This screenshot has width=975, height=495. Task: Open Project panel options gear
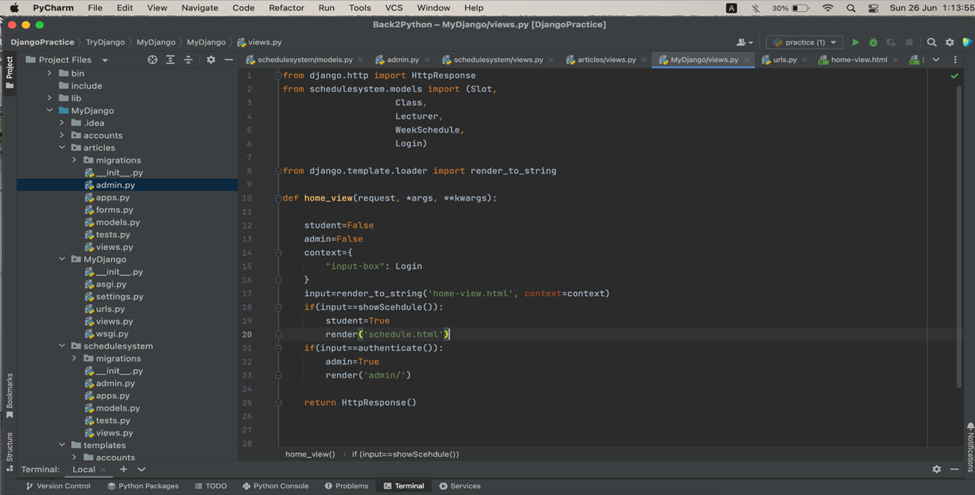click(211, 60)
